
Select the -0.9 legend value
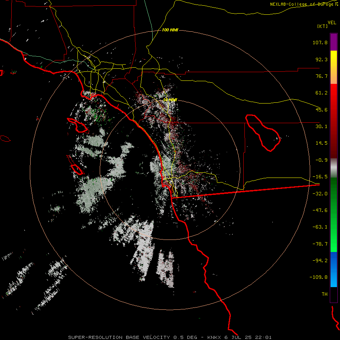321,160
